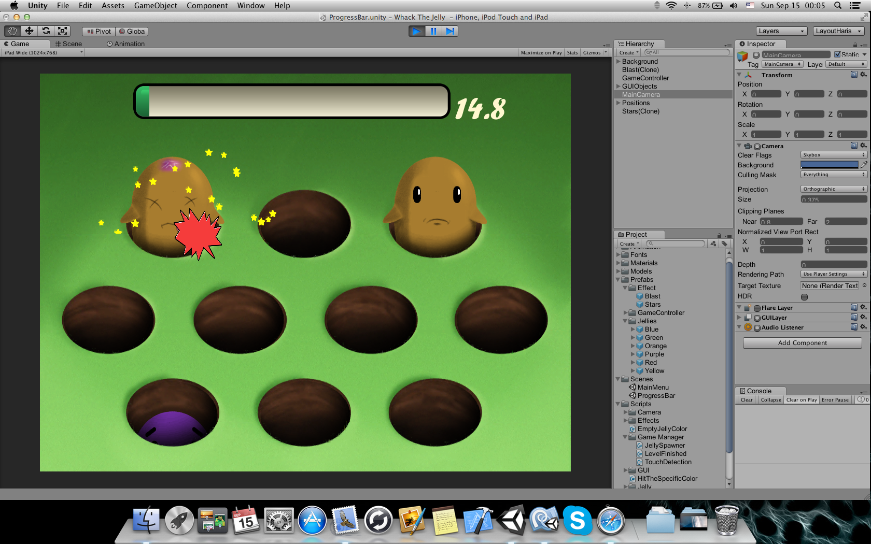The image size is (871, 544).
Task: Toggle the Static checkbox in Inspector
Action: [837, 54]
